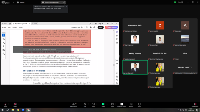The width and height of the screenshot is (200, 112).
Task: Choose the add text box tool
Action: click(x=3, y=50)
